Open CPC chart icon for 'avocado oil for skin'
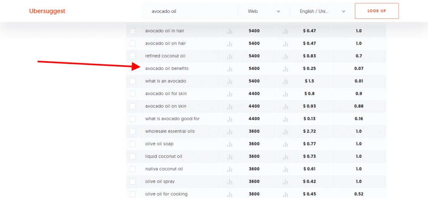 [285, 94]
